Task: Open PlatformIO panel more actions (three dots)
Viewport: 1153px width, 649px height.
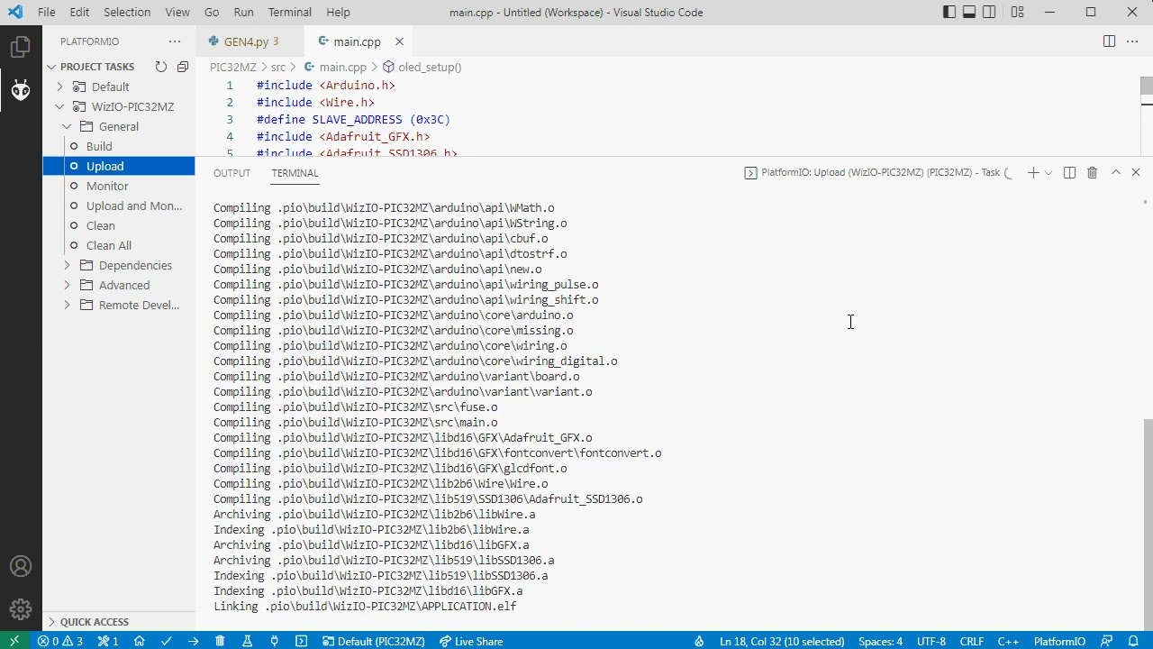Action: [175, 41]
